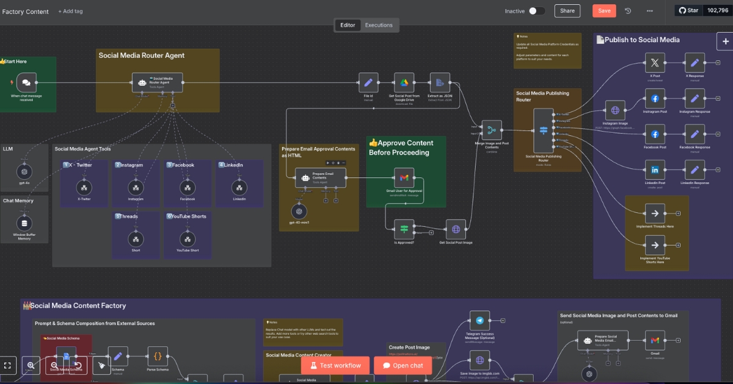Click the Share button

pyautogui.click(x=567, y=11)
